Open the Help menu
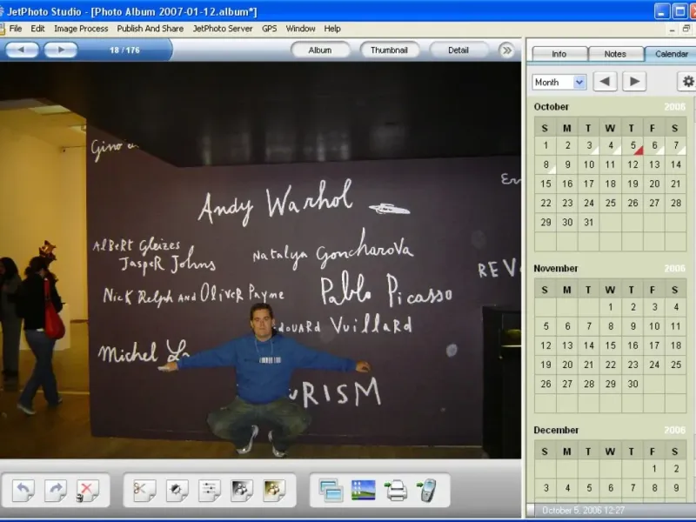The image size is (696, 522). 332,29
